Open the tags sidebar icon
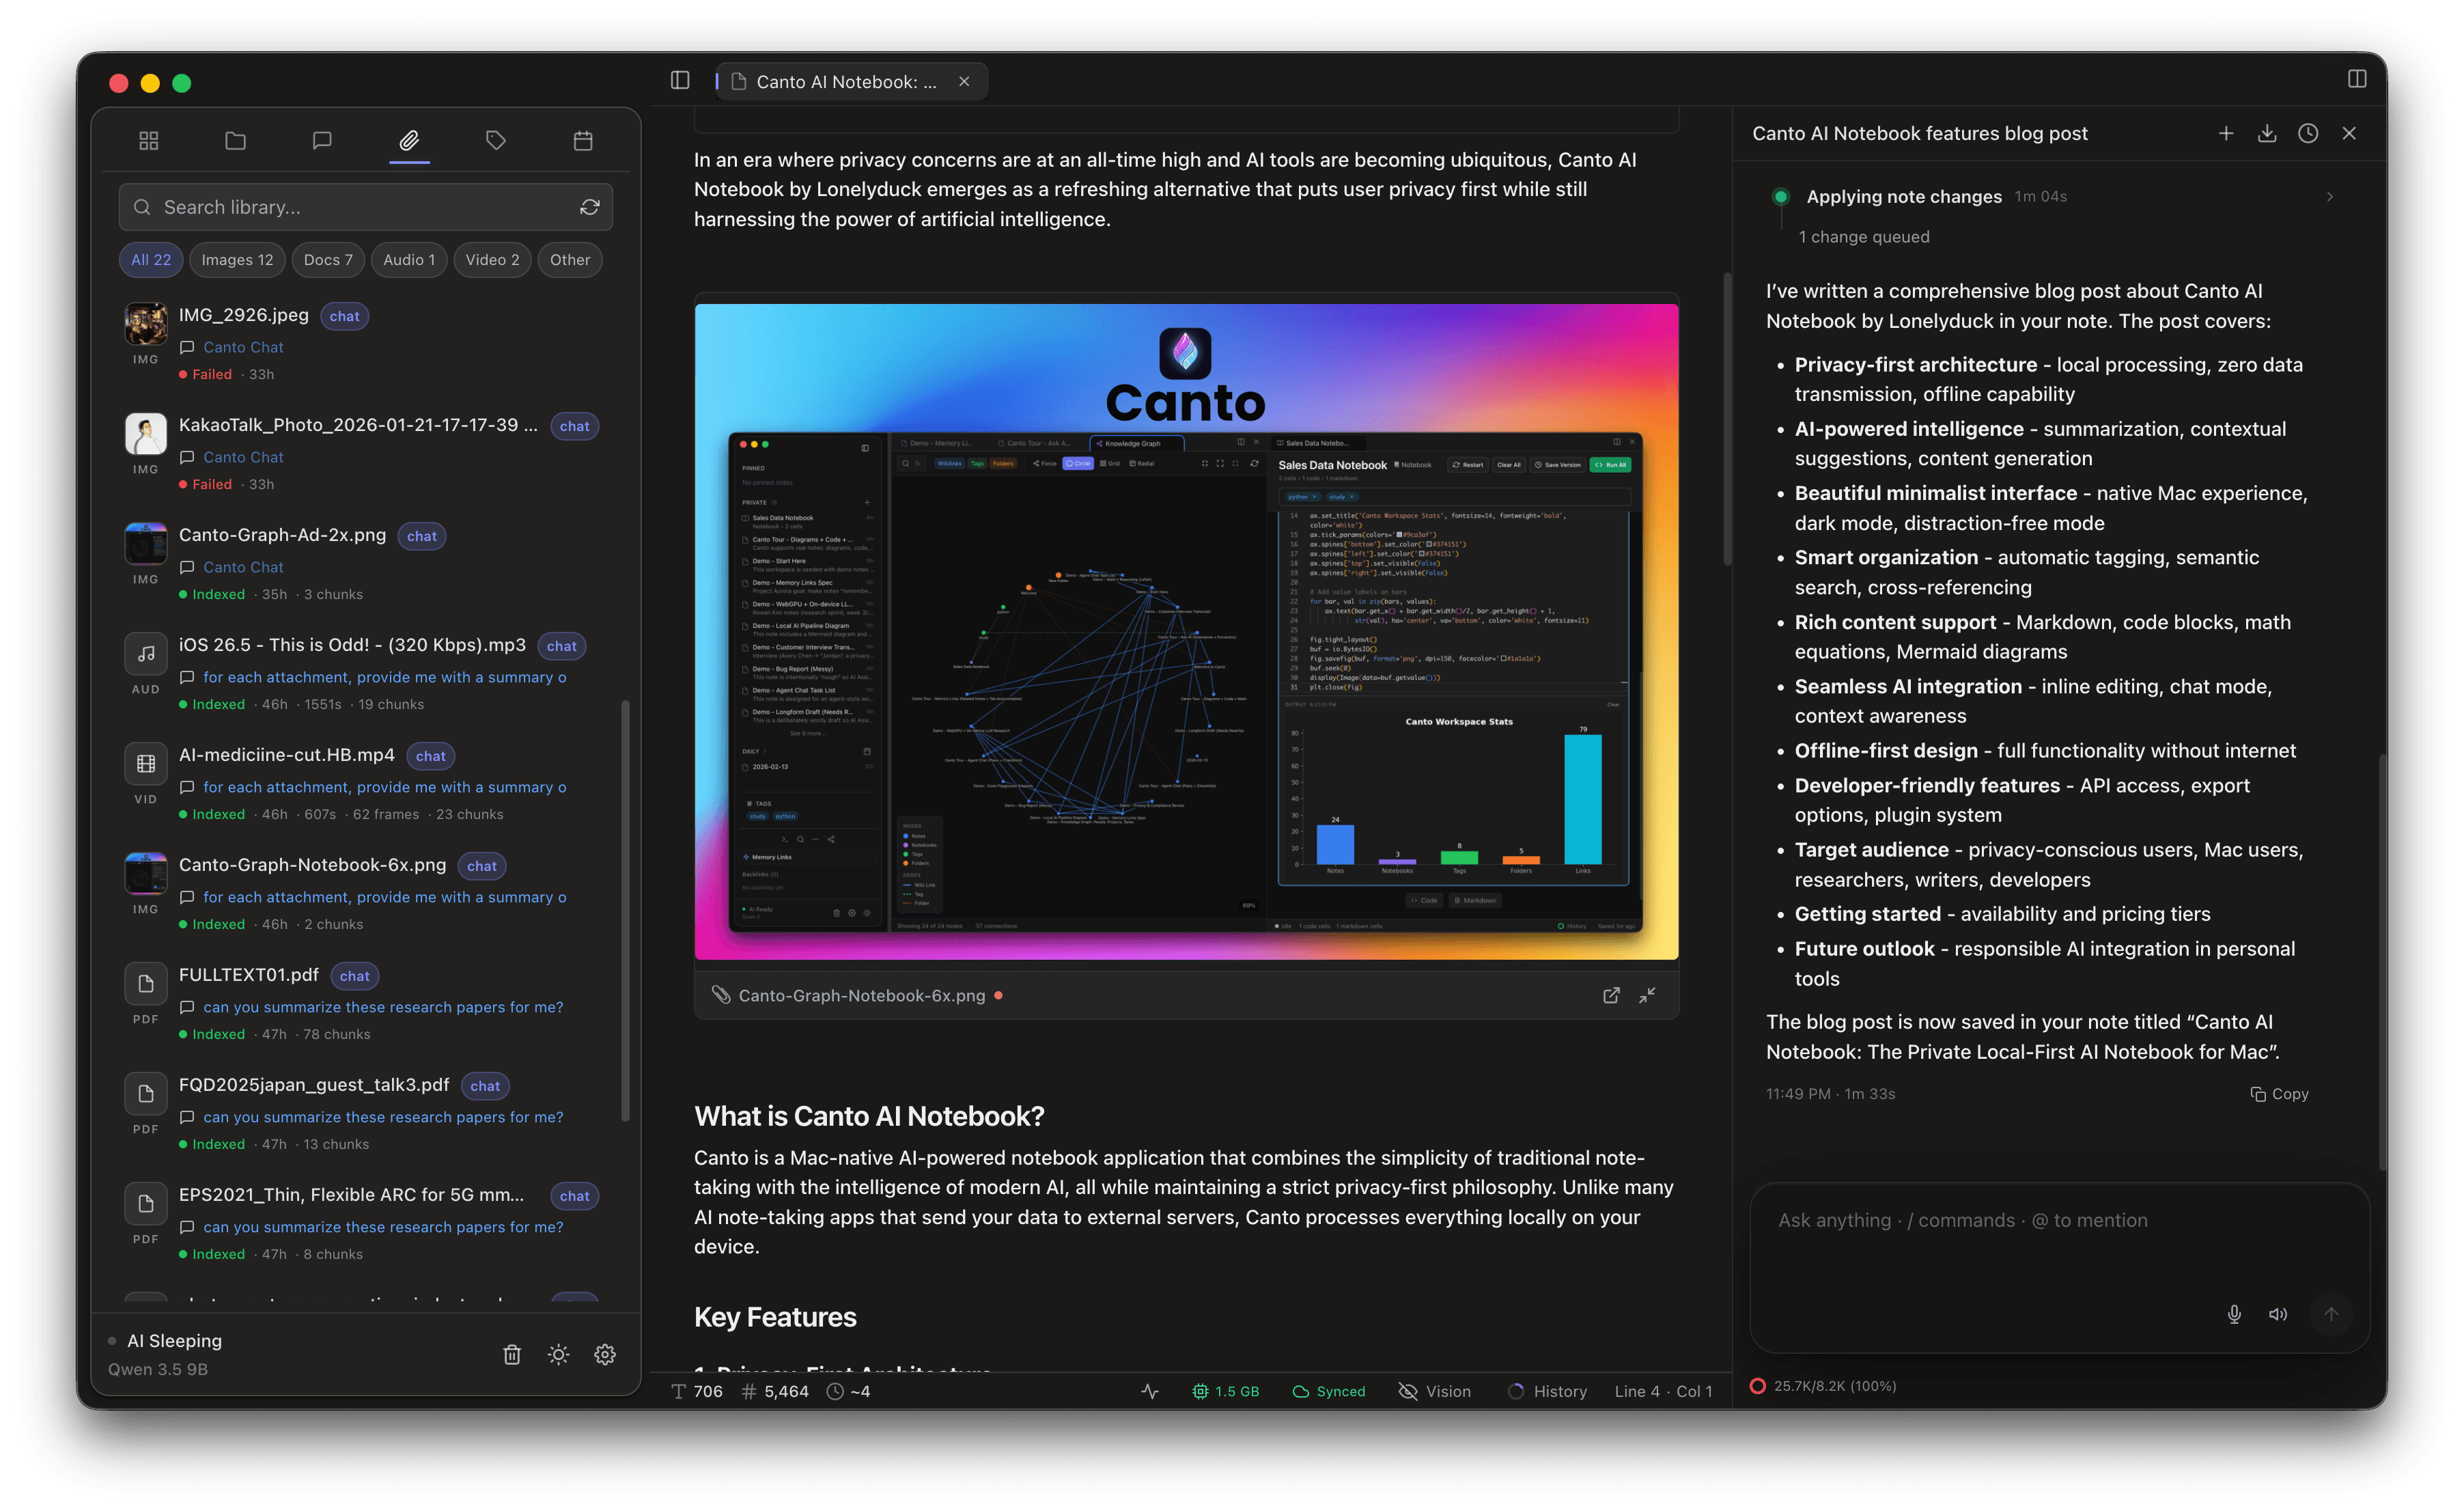Image resolution: width=2464 pixels, height=1511 pixels. tap(496, 141)
